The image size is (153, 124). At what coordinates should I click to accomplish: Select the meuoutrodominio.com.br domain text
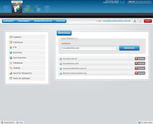pos(75,69)
